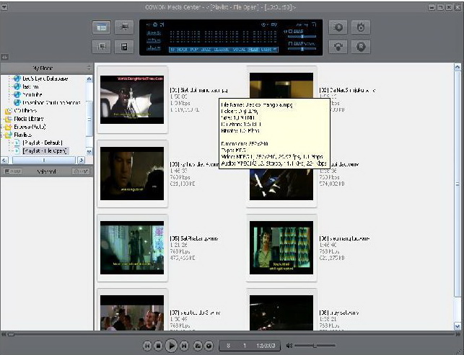464x355 pixels.
Task: Click the flame-with-play icon button
Action: (x=361, y=27)
